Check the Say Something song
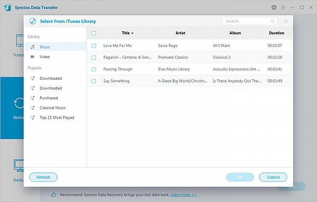The width and height of the screenshot is (317, 202). [94, 81]
